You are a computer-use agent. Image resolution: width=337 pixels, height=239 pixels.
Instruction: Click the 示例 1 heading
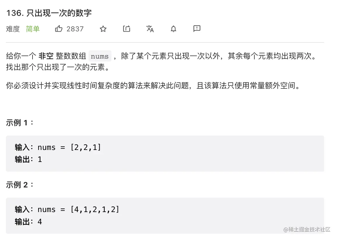(19, 123)
